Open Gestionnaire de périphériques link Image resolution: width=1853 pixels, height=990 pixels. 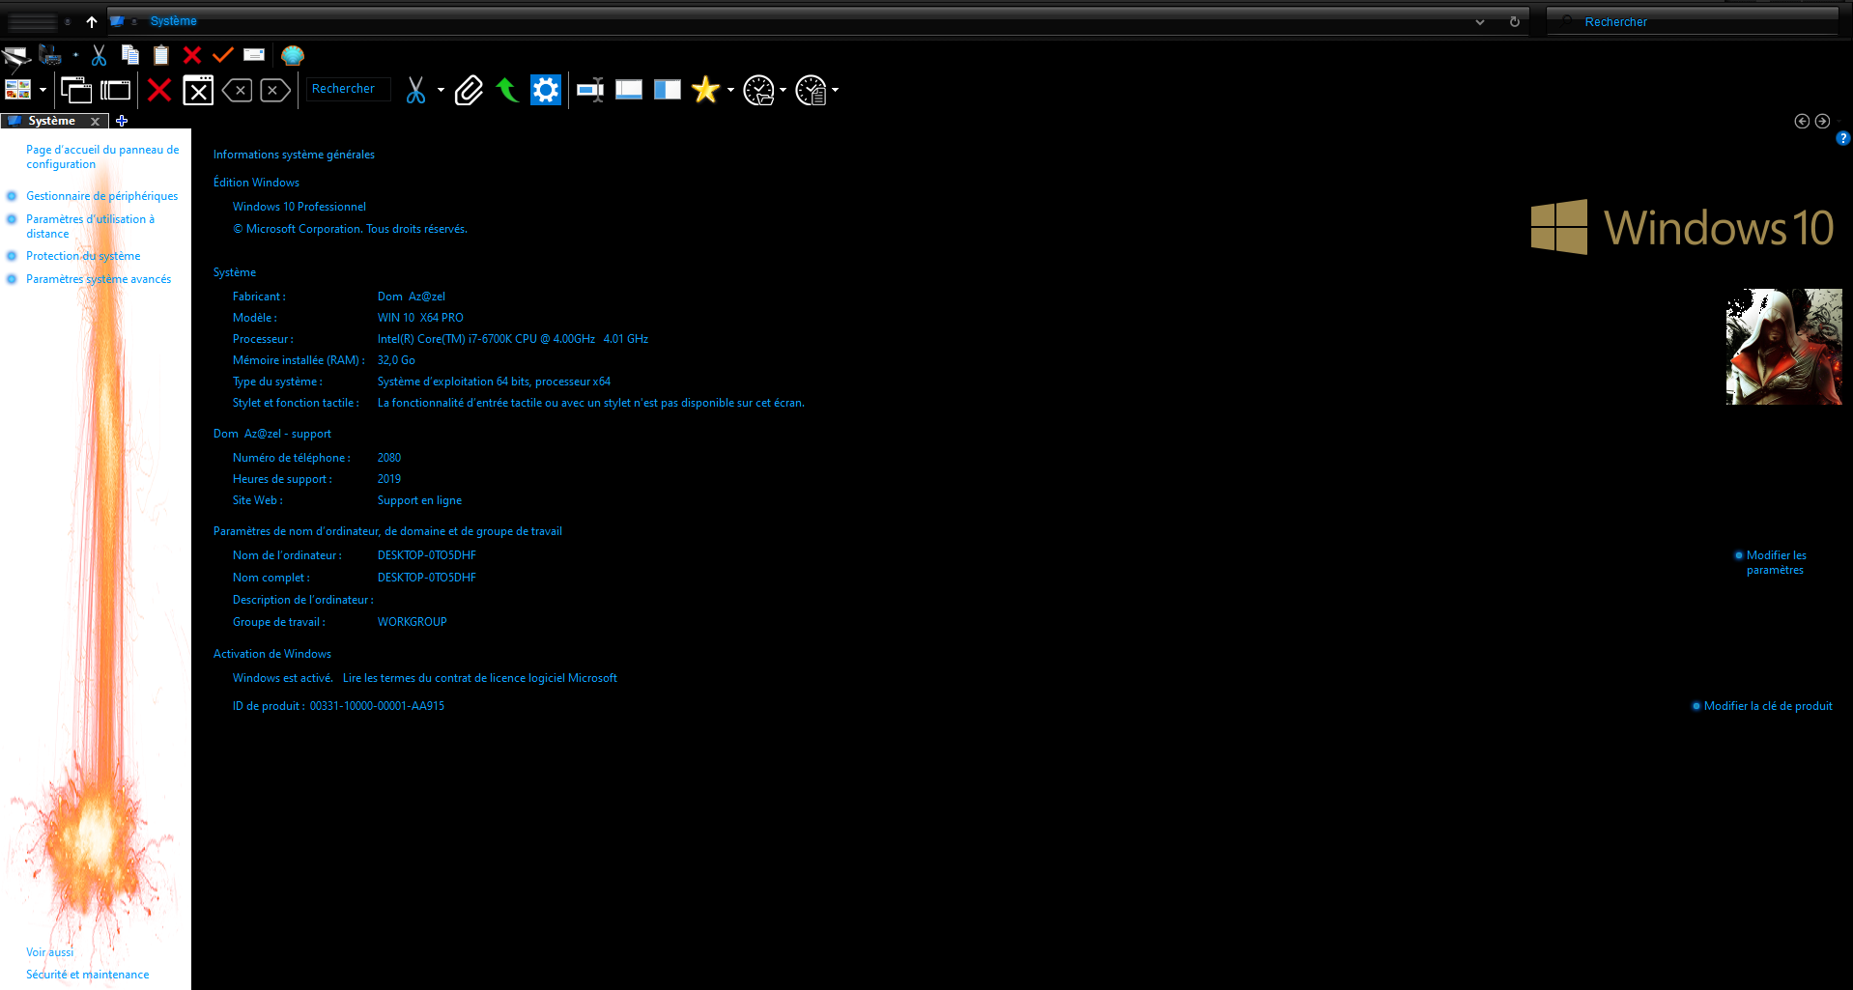tap(101, 196)
